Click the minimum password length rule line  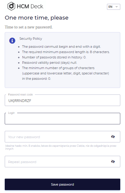coord(66,52)
